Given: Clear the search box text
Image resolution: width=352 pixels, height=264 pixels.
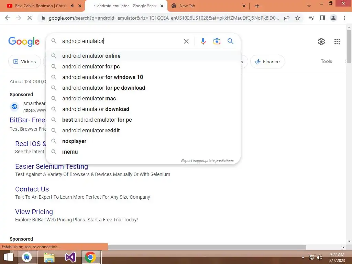Looking at the screenshot, I should point(186,41).
